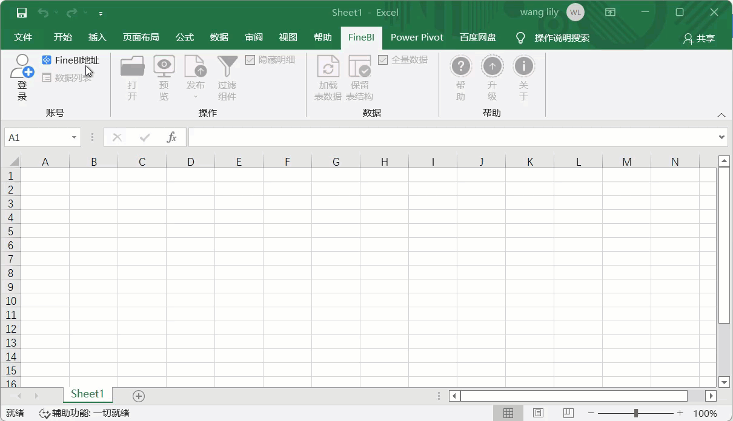Image resolution: width=733 pixels, height=421 pixels.
Task: Toggle the 隐藏明细 checkbox
Action: click(x=250, y=60)
